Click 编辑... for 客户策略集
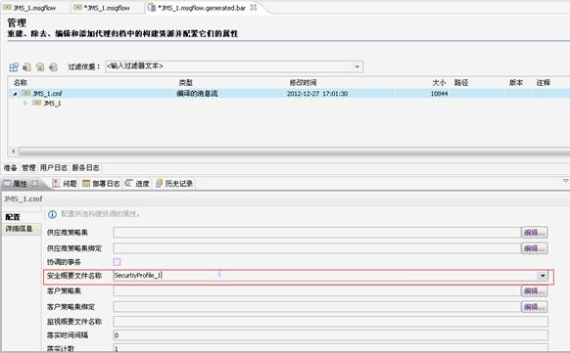The image size is (570, 353). click(x=535, y=291)
